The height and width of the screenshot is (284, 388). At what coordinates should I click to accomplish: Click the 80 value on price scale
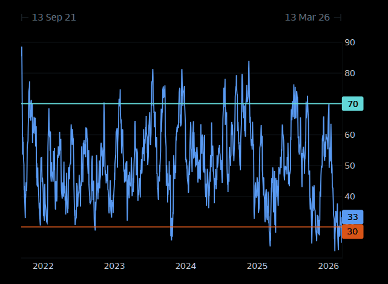coord(350,73)
